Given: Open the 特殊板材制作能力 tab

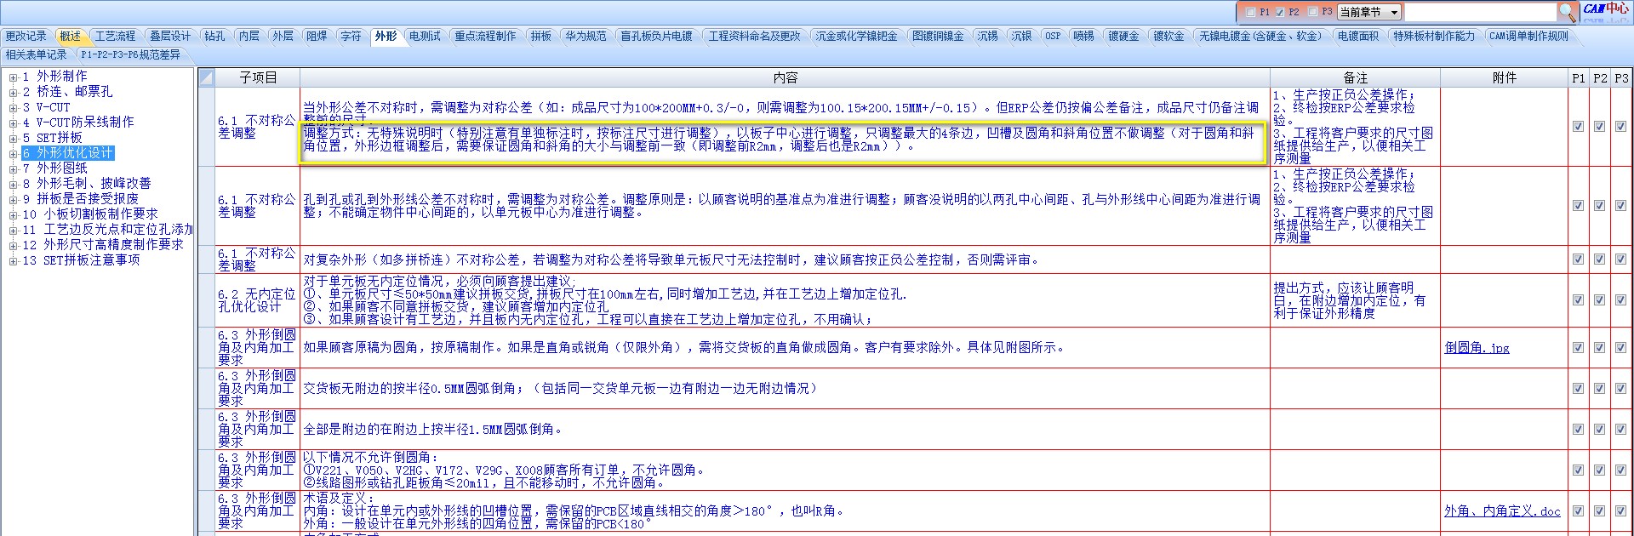Looking at the screenshot, I should [x=1434, y=36].
